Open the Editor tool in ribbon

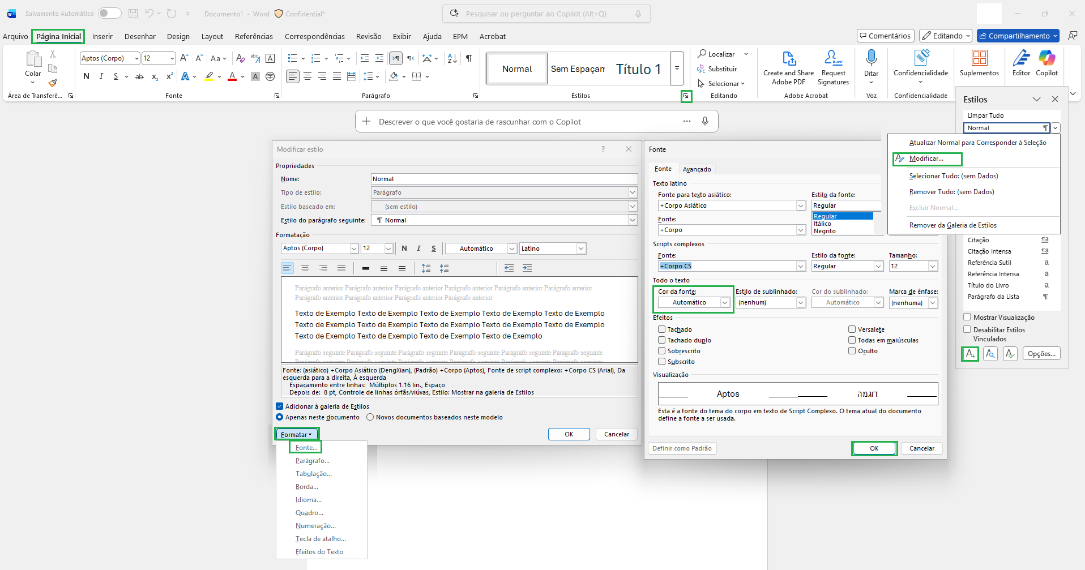click(1021, 63)
